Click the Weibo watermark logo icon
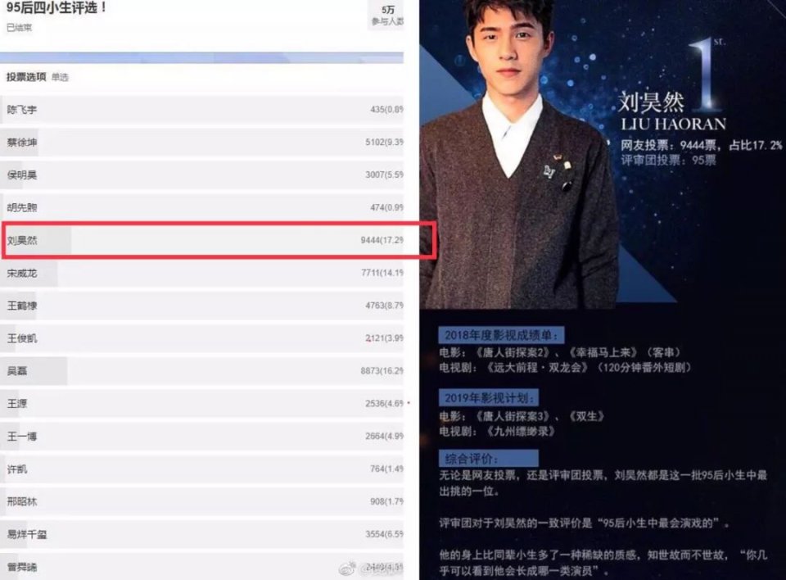 point(347,569)
